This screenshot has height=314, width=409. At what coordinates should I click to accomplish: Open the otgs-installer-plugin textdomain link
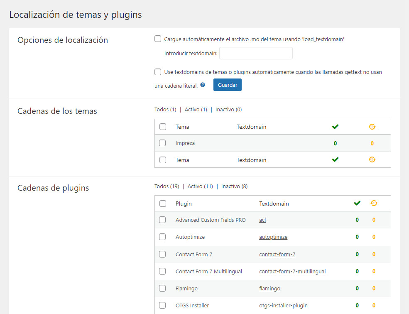tap(283, 306)
